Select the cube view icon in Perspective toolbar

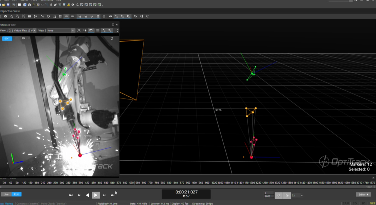click(x=5, y=16)
